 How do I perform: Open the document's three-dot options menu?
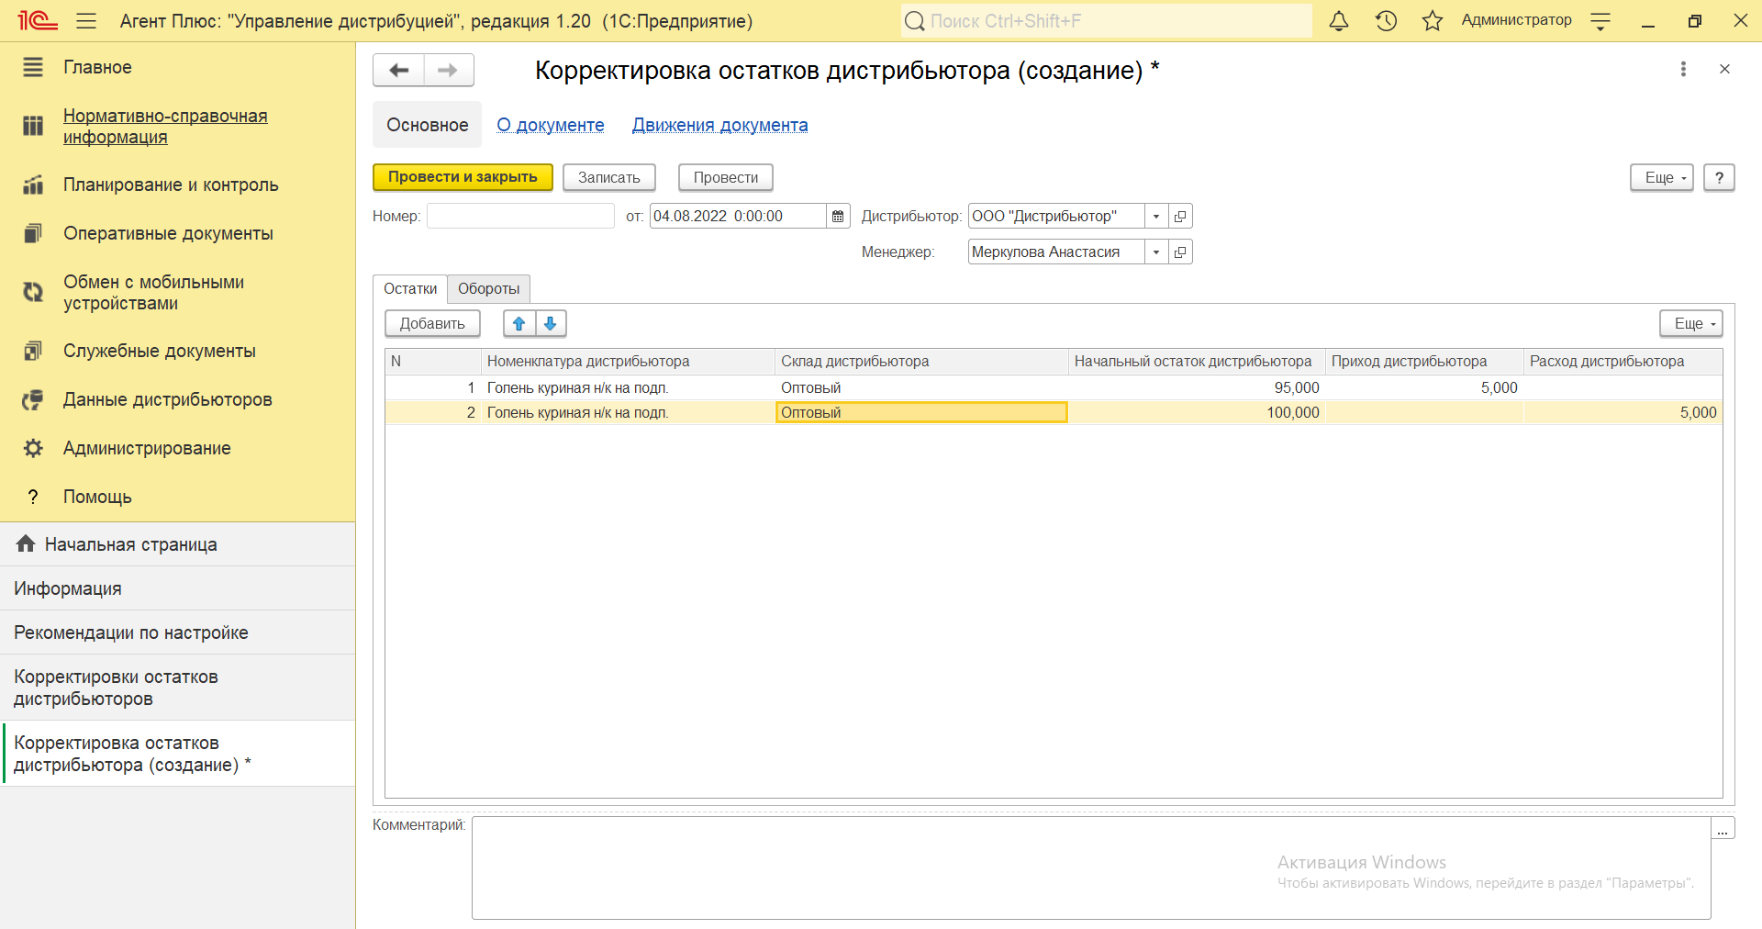tap(1683, 69)
